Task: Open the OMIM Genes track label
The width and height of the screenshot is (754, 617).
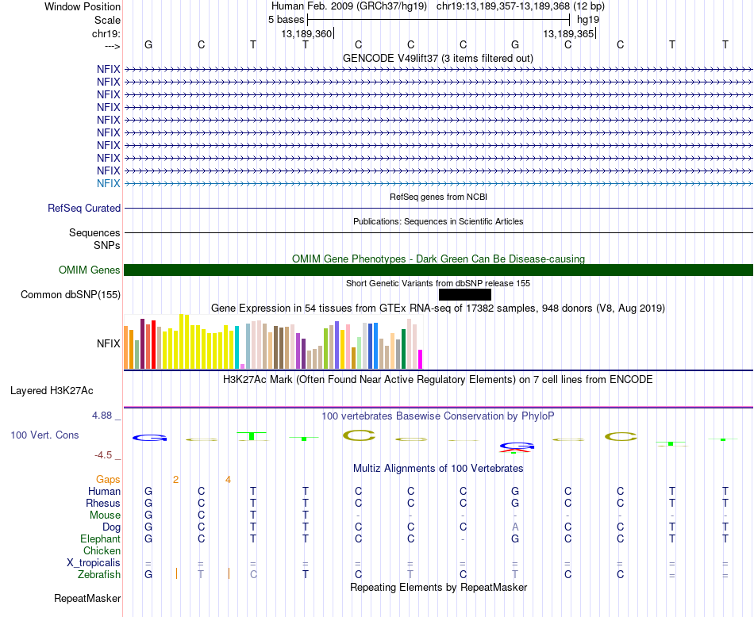Action: 90,270
